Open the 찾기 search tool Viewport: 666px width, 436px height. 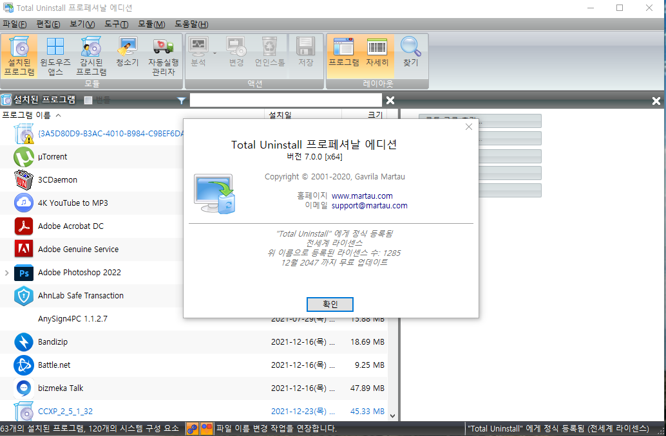click(411, 51)
